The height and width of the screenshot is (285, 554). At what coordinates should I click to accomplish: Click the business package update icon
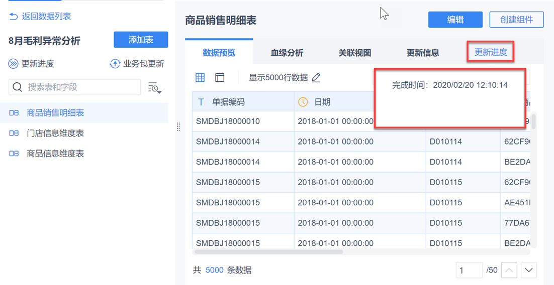click(x=115, y=64)
